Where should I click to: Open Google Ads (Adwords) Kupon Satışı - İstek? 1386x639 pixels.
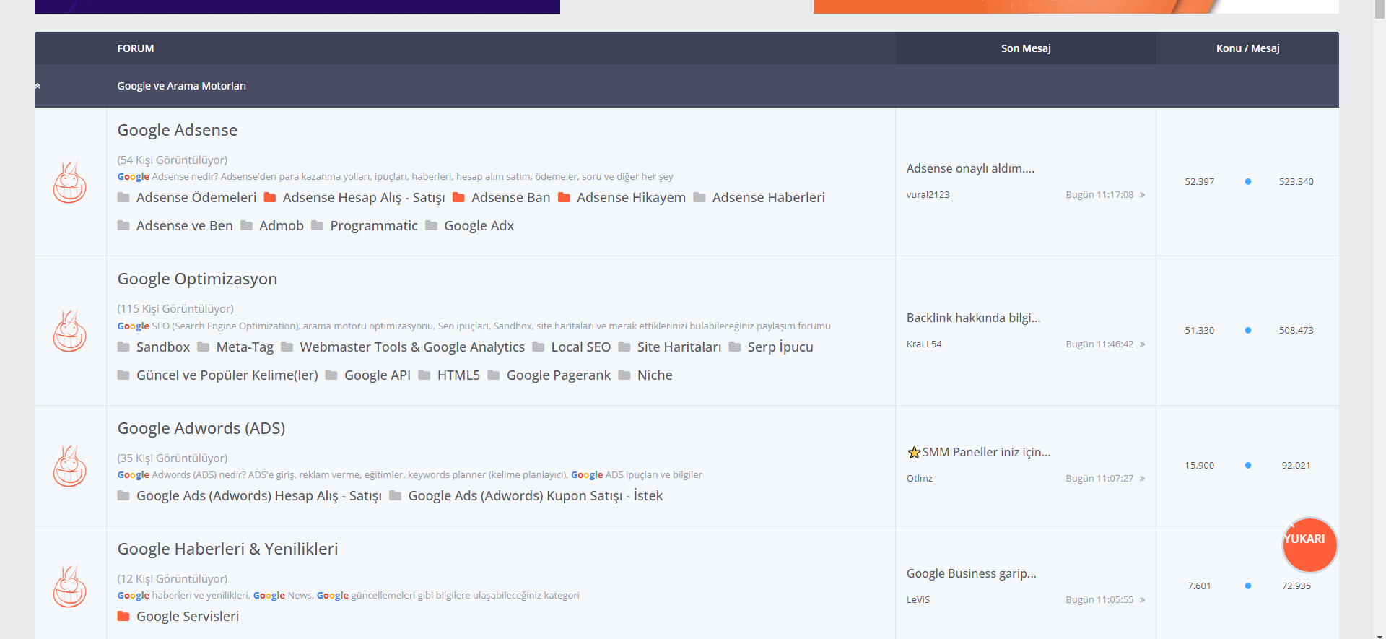536,495
